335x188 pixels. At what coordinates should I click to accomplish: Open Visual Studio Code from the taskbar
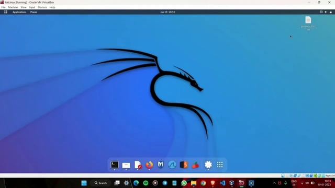coord(222,183)
